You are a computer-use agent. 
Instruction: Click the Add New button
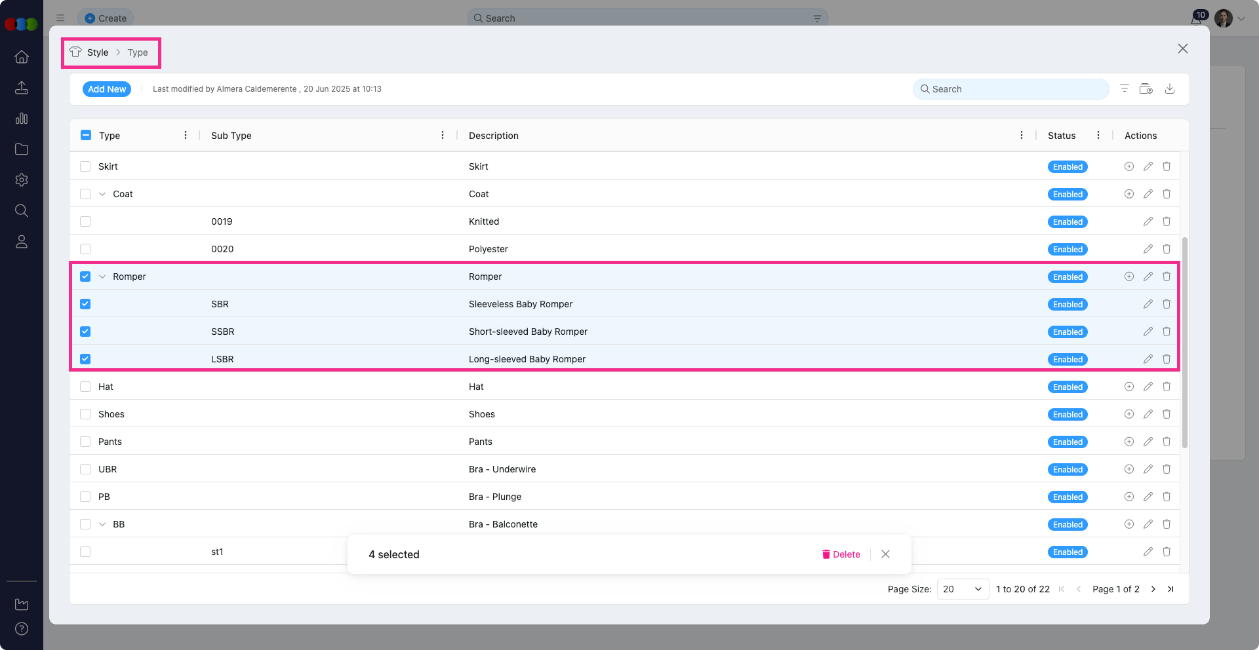[x=106, y=89]
